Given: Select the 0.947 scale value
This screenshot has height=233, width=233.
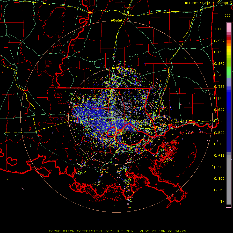Looking at the screenshot, I should (219, 41).
